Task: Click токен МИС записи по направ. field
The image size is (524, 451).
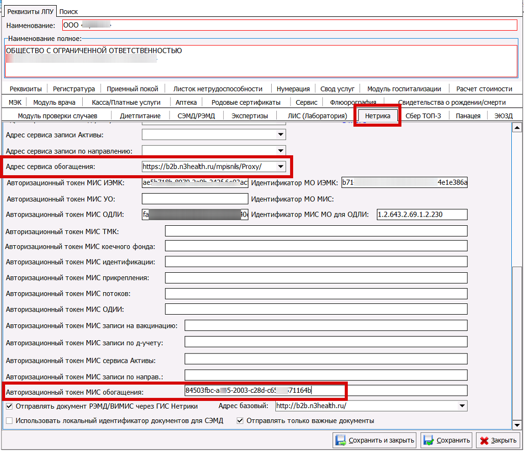Action: click(x=326, y=375)
